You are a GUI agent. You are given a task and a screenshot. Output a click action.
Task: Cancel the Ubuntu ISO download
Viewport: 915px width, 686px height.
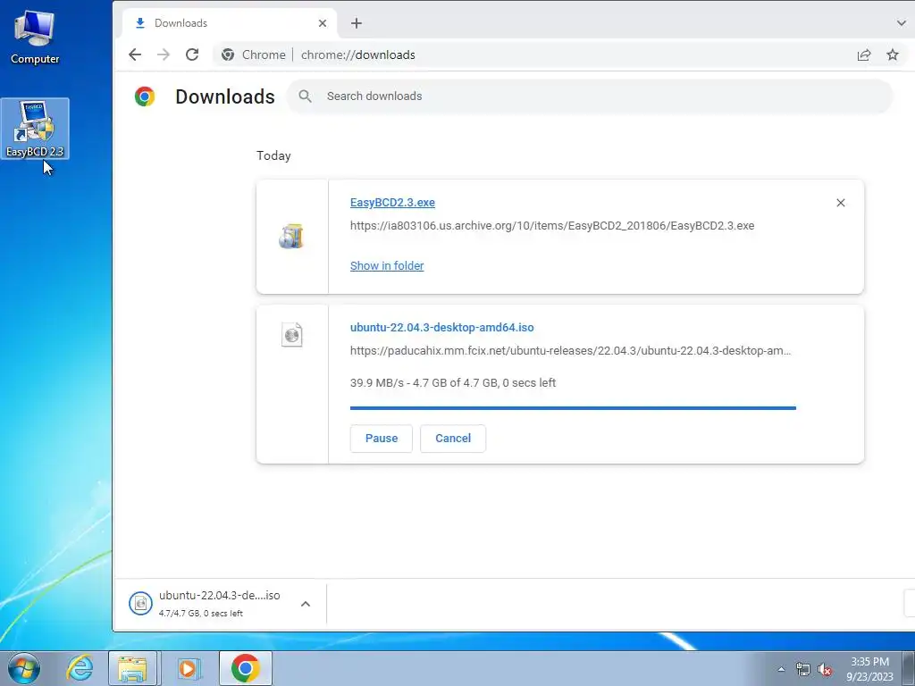tap(453, 439)
